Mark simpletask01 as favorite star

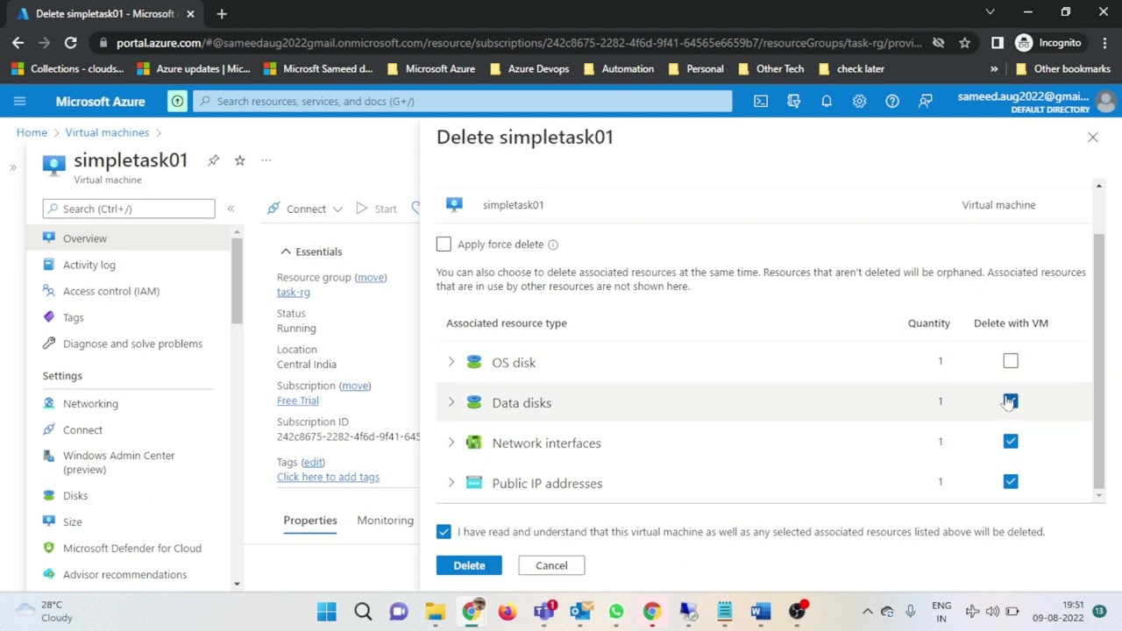pos(239,160)
